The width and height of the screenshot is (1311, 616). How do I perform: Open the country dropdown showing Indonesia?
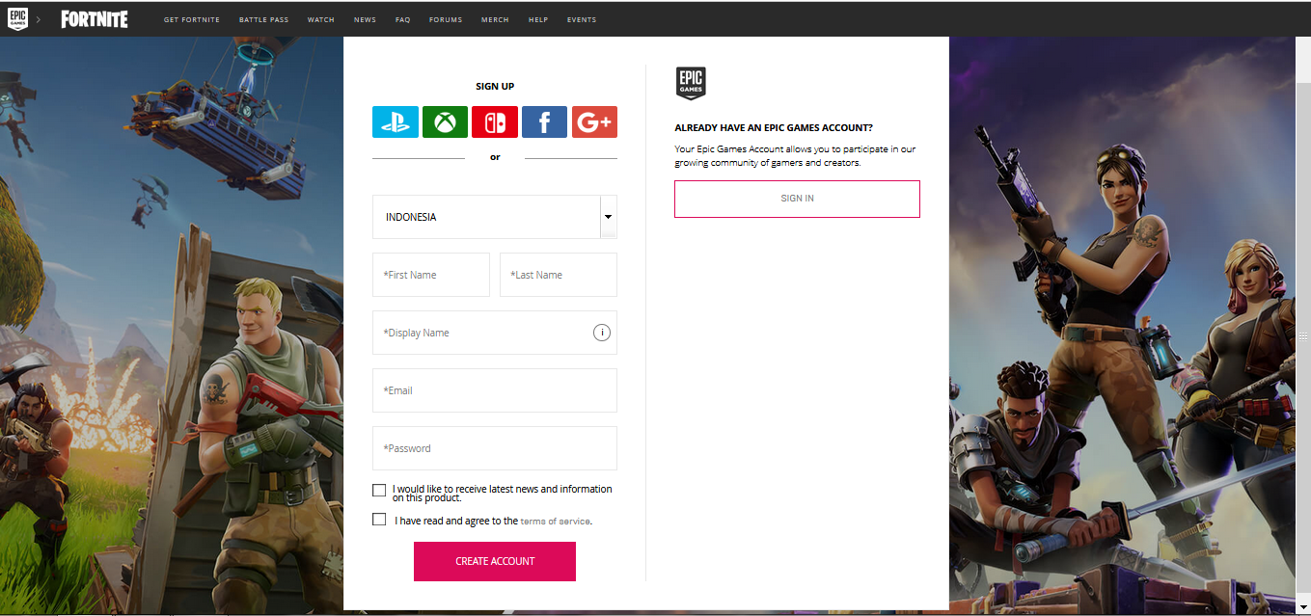coord(495,217)
